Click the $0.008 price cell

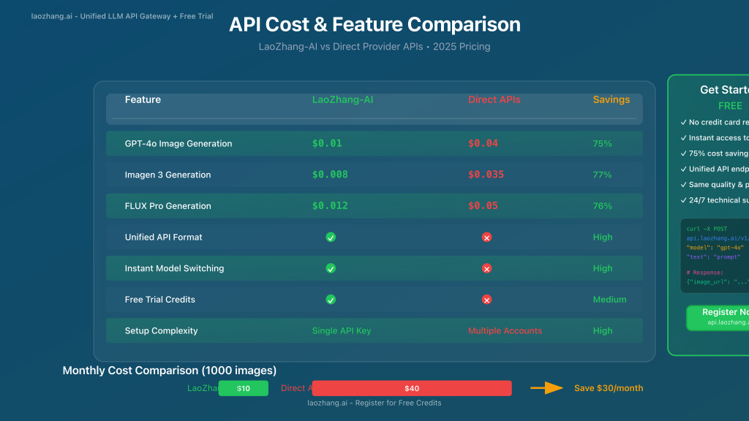(330, 175)
